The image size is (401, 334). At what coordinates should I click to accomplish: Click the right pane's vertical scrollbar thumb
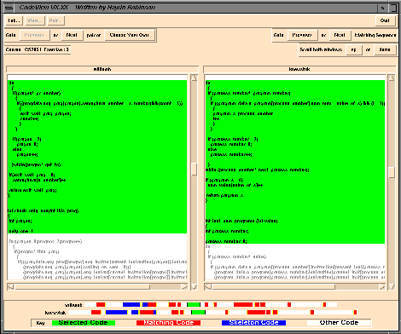(392, 172)
